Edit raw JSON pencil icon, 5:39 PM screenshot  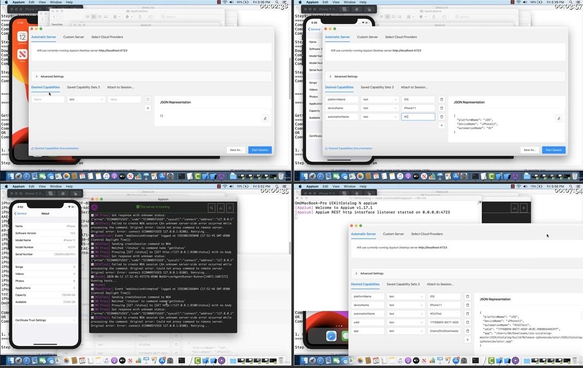click(559, 118)
